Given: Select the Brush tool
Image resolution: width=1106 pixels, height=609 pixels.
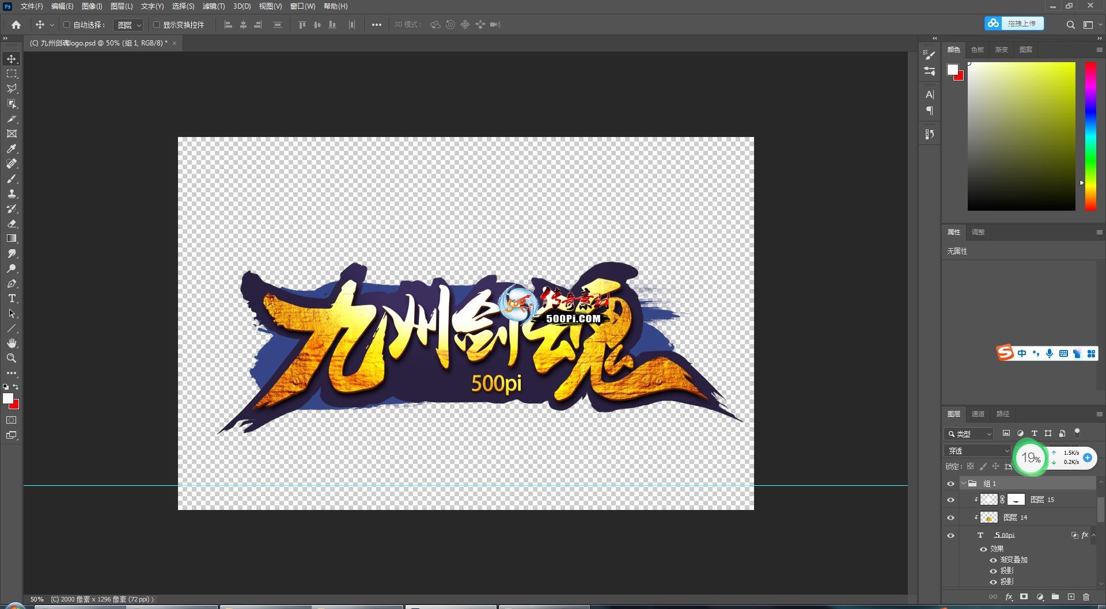Looking at the screenshot, I should [12, 178].
